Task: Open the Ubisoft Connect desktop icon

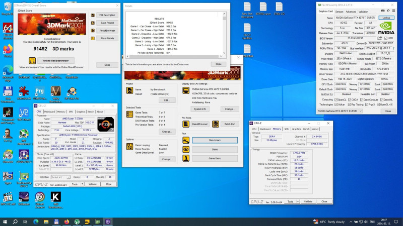Action: click(40, 199)
